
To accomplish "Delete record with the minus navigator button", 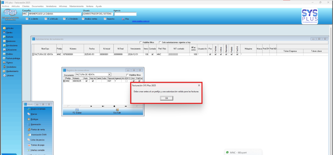I will coord(126,106).
